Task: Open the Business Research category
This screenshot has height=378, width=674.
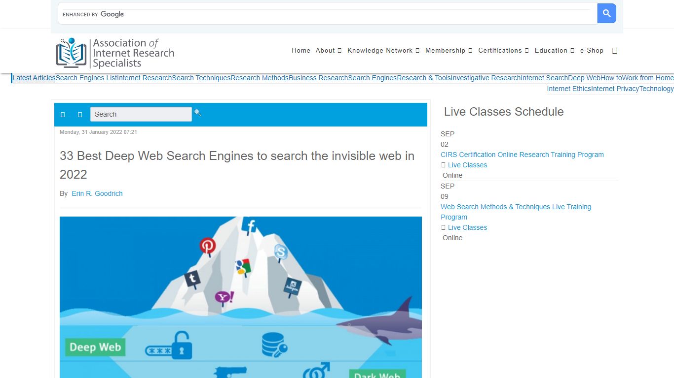Action: coord(318,78)
